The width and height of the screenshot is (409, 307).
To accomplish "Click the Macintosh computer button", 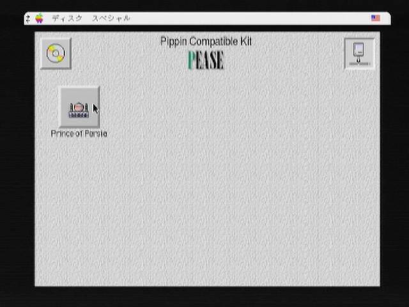I will click(359, 54).
